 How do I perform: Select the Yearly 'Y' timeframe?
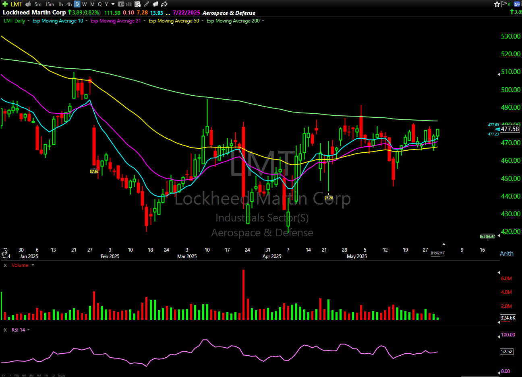[106, 4]
